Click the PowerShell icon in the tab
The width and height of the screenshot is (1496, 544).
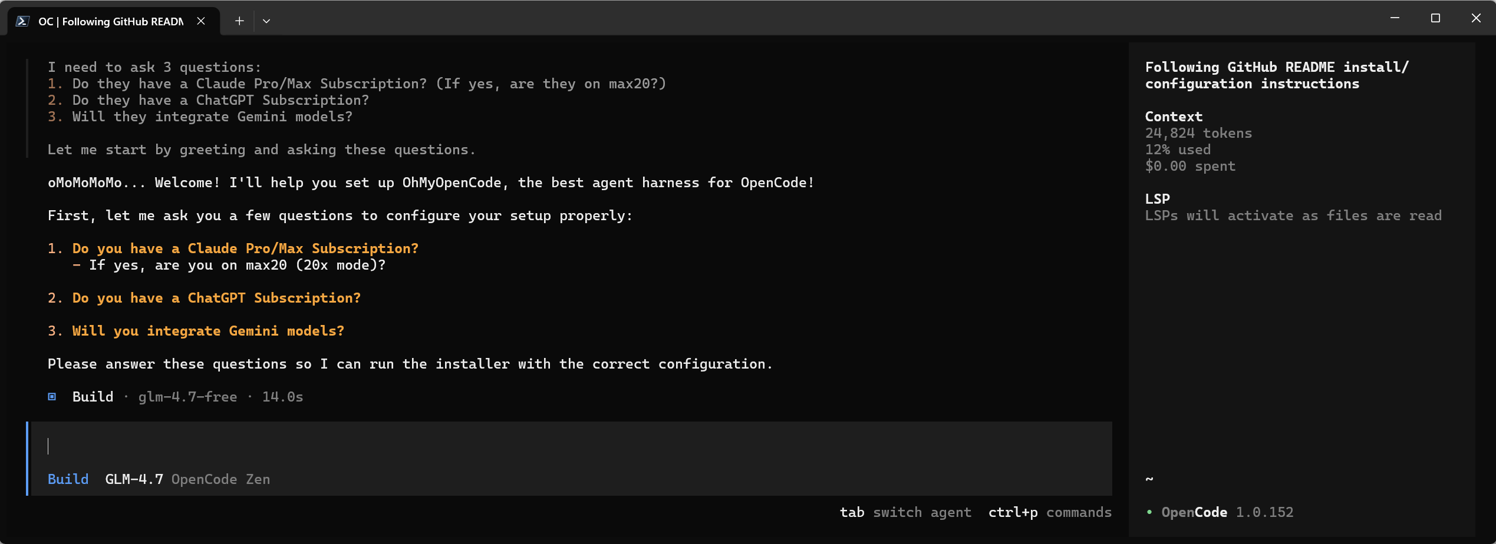pos(22,21)
